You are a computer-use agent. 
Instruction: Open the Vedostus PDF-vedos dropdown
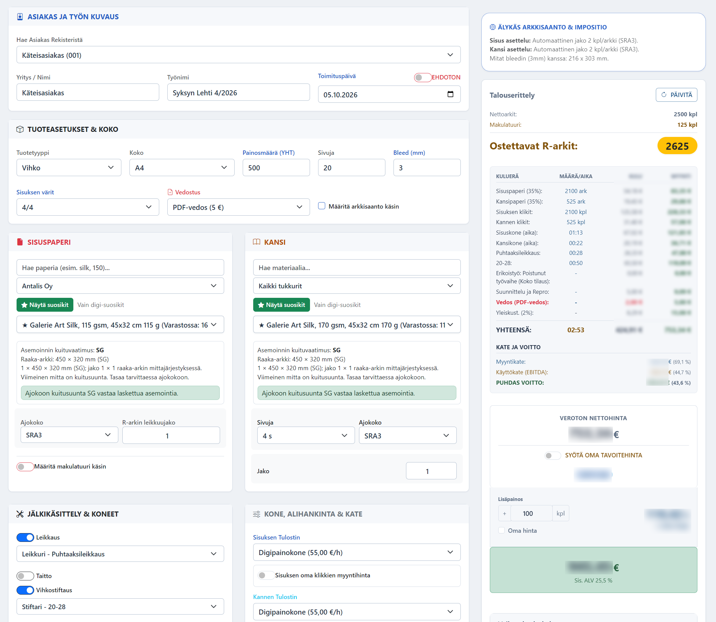238,207
